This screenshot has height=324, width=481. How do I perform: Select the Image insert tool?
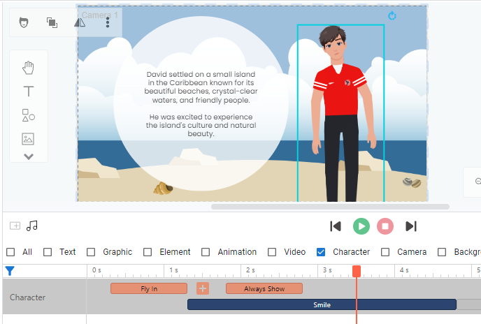point(29,139)
